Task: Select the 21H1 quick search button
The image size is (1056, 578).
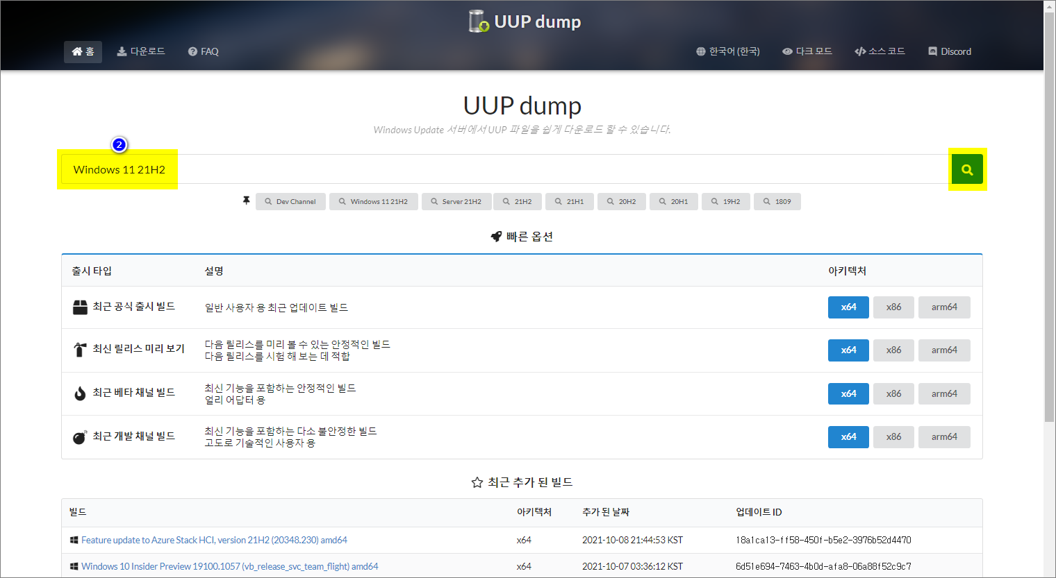Action: click(x=570, y=202)
